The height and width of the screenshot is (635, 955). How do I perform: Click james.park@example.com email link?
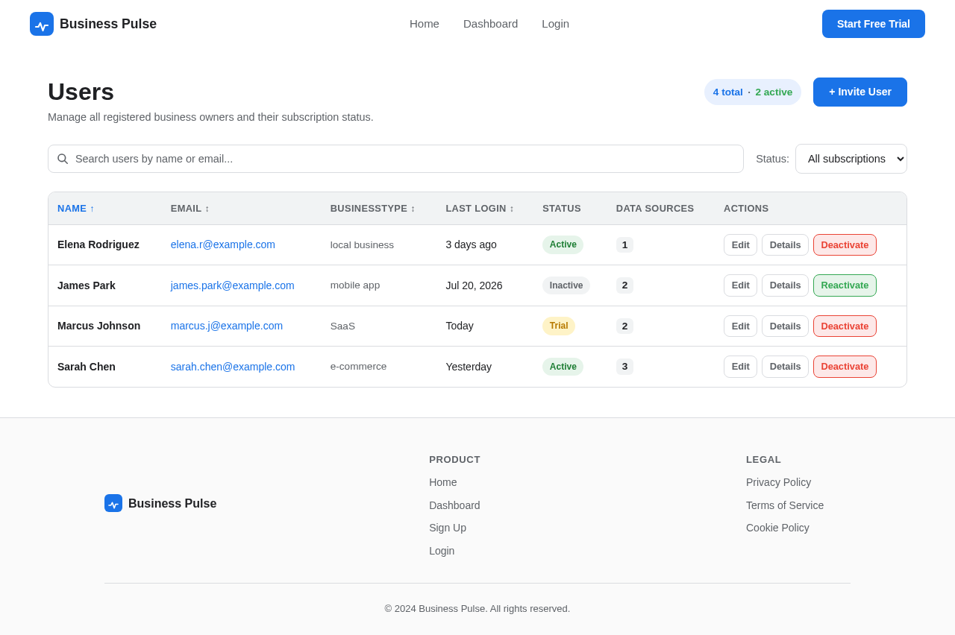[233, 285]
